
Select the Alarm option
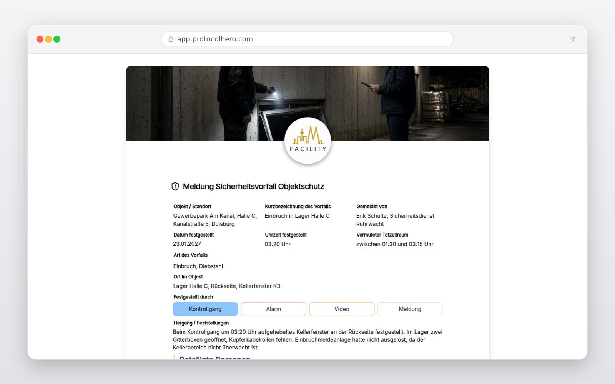273,309
